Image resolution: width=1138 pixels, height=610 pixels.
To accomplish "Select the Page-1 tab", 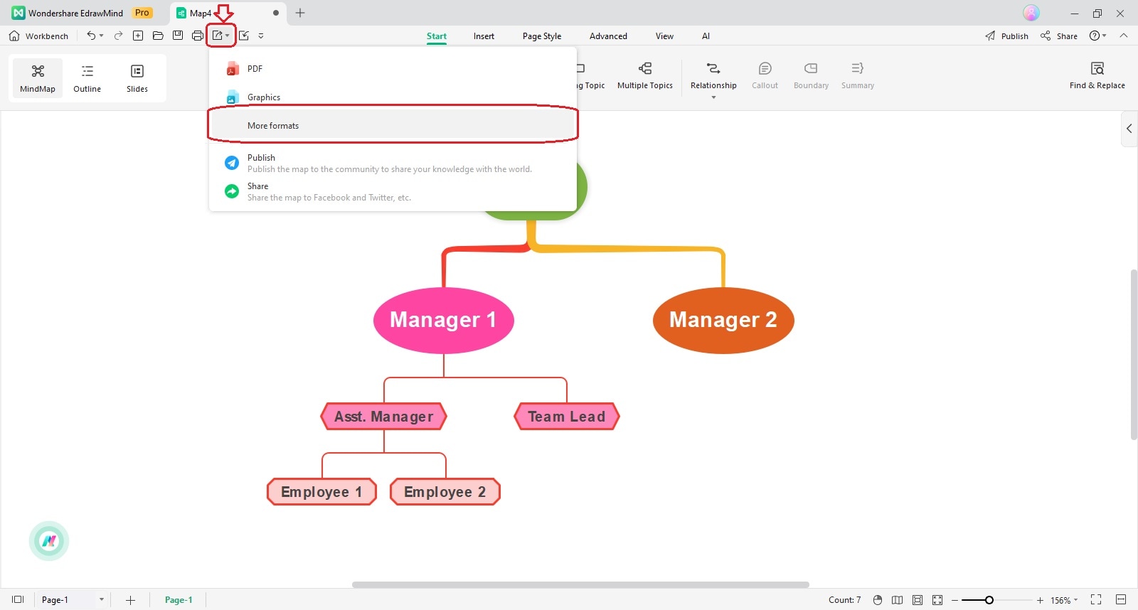I will click(179, 600).
